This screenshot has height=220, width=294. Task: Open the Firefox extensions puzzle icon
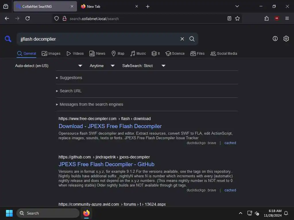pyautogui.click(x=266, y=18)
